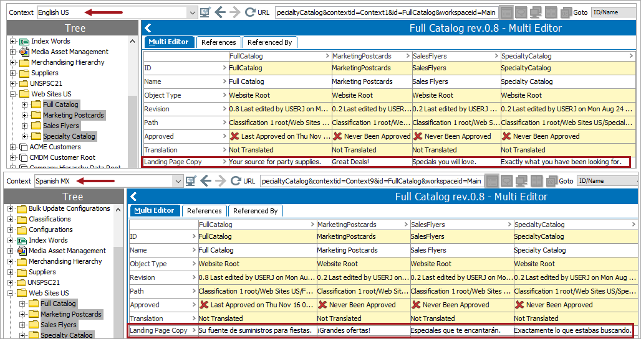Click the back arrow in Spanish MX toolbar
The height and width of the screenshot is (339, 641).
click(x=206, y=181)
